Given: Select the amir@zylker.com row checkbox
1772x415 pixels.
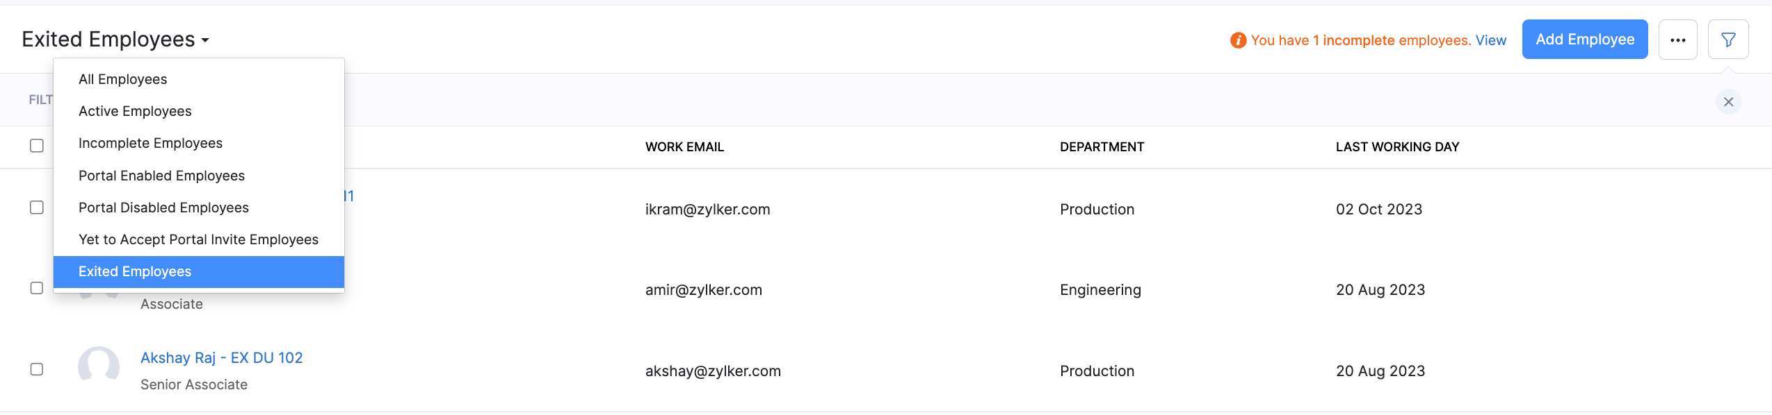Looking at the screenshot, I should pyautogui.click(x=37, y=288).
